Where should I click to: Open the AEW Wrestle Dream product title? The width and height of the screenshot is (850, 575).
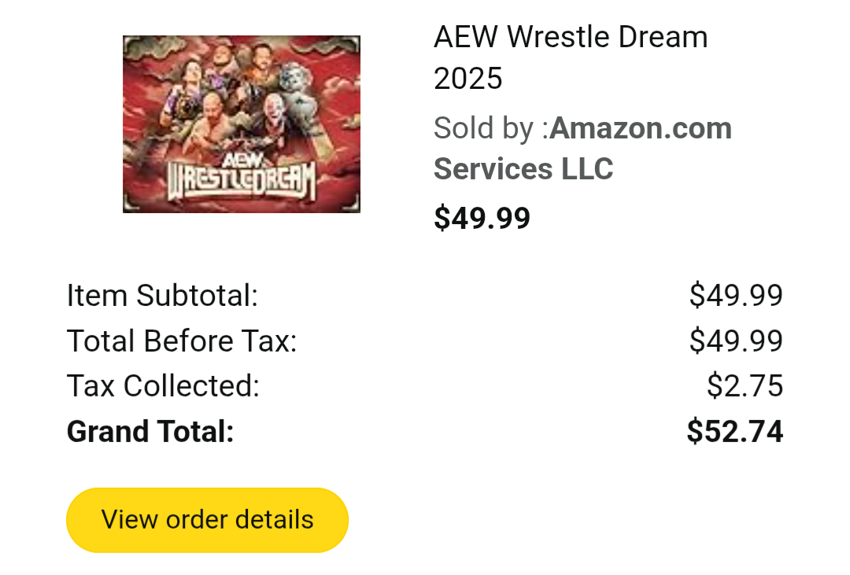[x=571, y=38]
